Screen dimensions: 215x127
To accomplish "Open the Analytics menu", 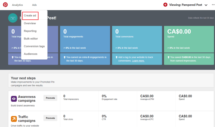I will [x=17, y=5].
